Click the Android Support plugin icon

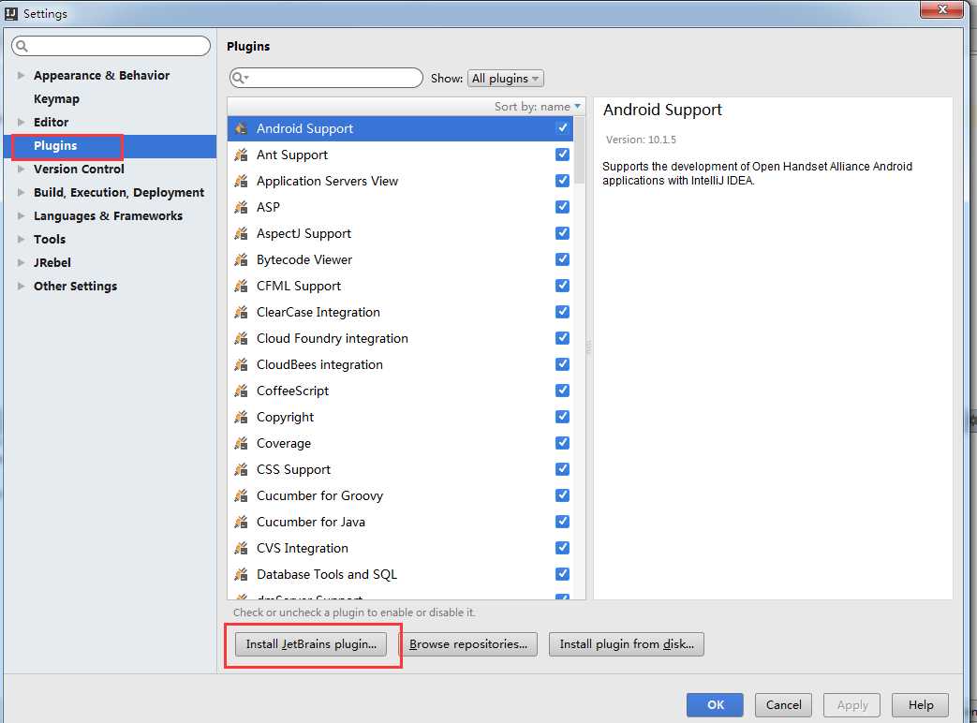(x=241, y=129)
